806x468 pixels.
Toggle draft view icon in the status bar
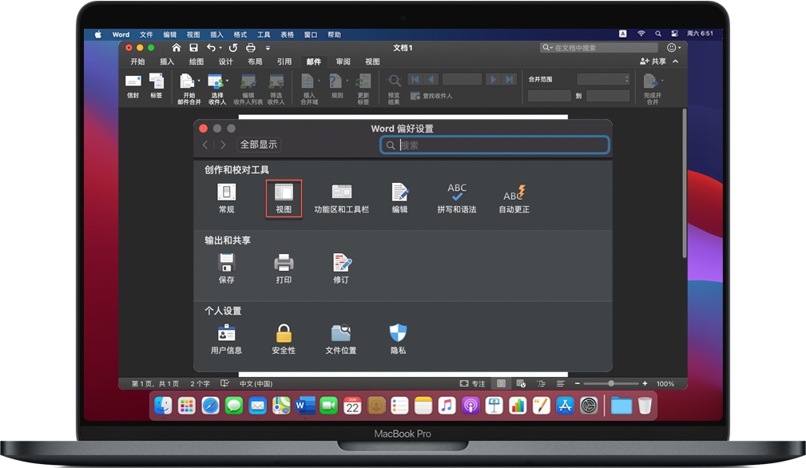pyautogui.click(x=560, y=383)
